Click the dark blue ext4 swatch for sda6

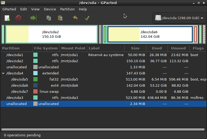coord(35,85)
